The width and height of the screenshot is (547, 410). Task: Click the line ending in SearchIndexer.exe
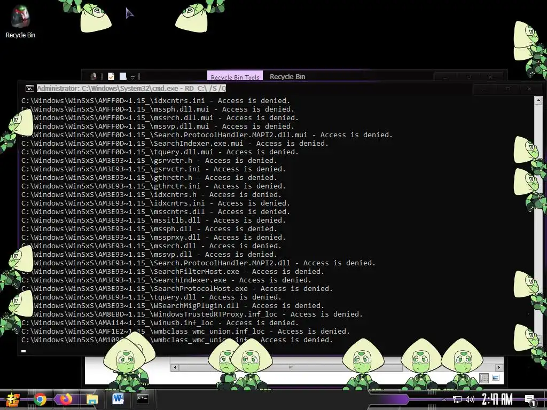(167, 280)
